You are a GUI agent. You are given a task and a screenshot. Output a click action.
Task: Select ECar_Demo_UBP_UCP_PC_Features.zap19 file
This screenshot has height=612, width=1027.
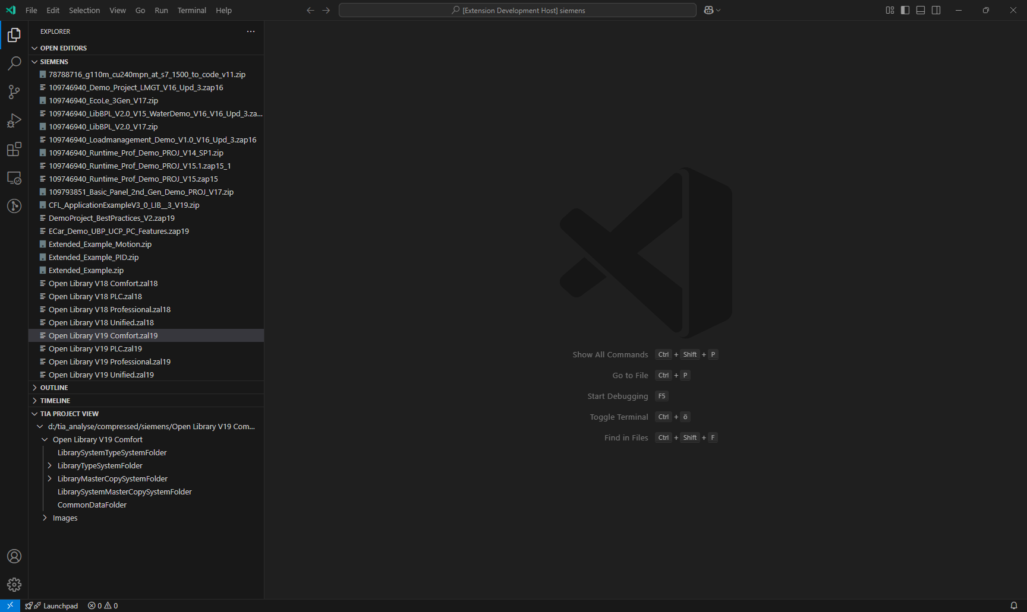[146, 231]
